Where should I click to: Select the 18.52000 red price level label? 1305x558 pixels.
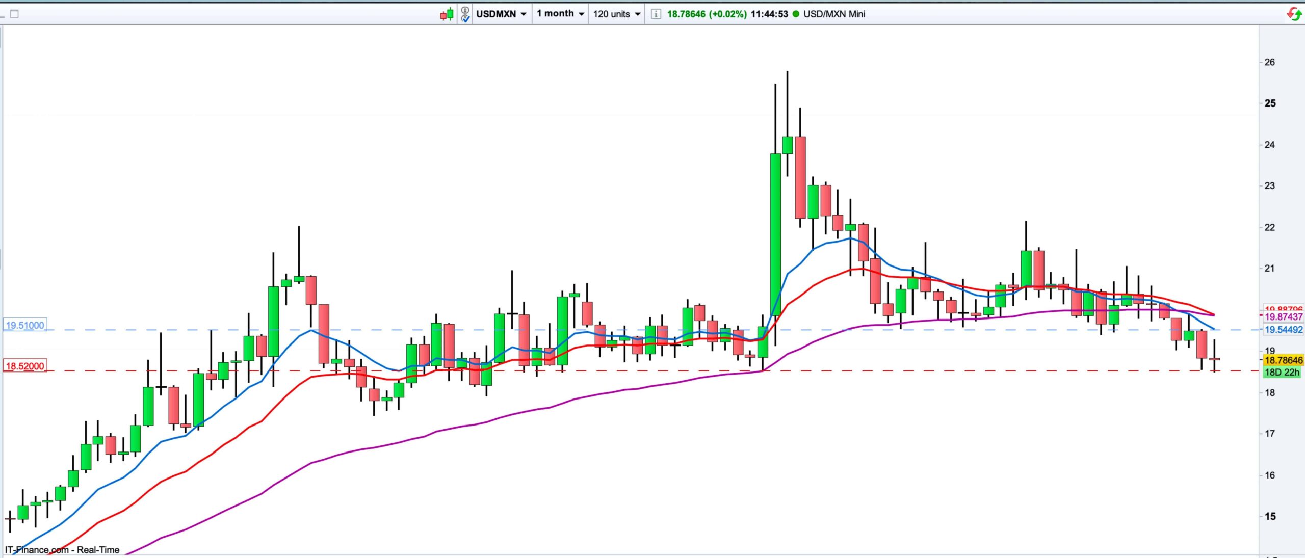click(24, 366)
